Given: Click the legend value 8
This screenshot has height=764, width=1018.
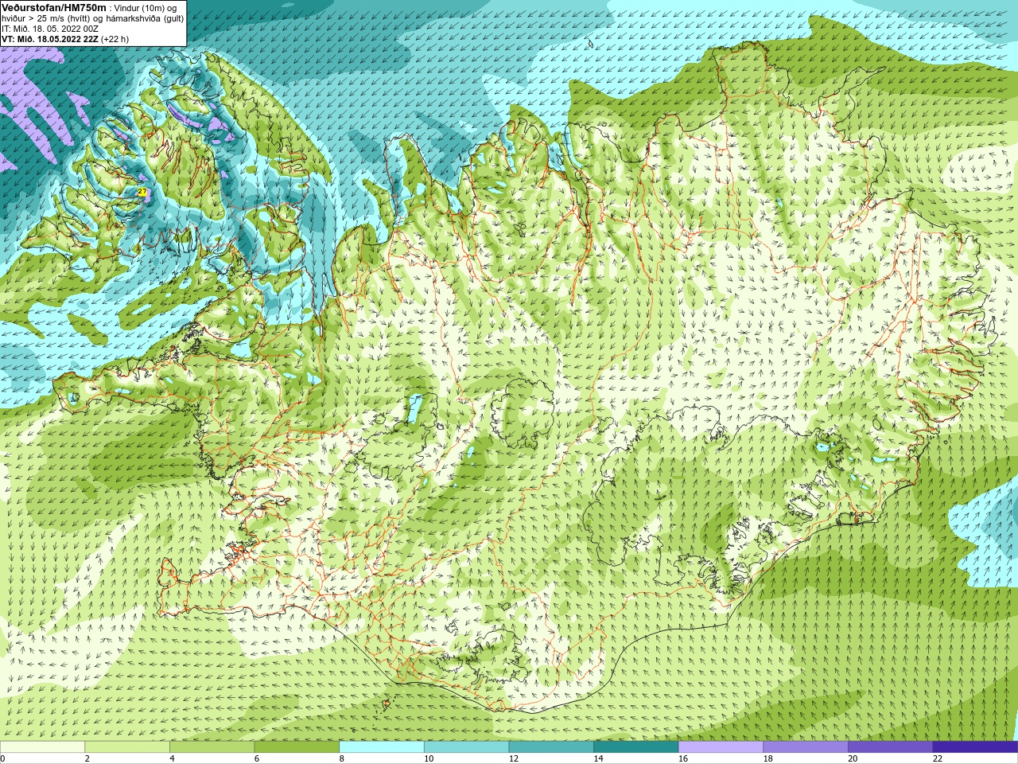Looking at the screenshot, I should [x=342, y=758].
